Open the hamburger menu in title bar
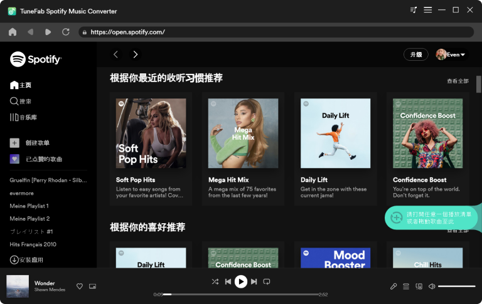Viewport: 482px width, 304px height. pos(427,10)
